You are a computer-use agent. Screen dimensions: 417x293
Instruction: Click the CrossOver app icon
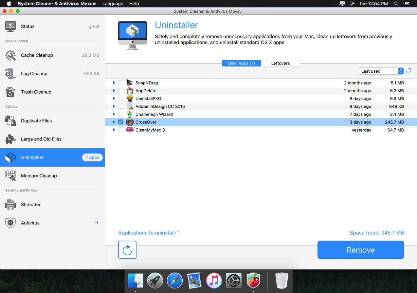point(130,122)
